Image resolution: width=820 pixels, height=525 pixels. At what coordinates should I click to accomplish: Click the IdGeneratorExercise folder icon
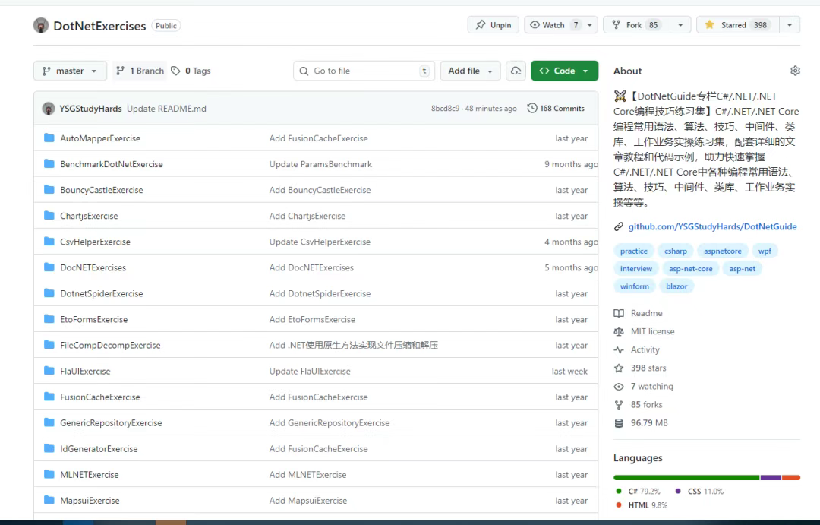point(49,448)
